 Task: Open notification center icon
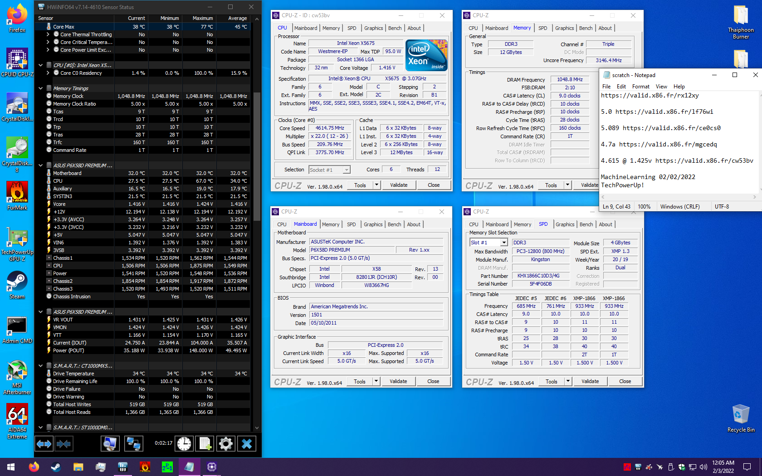tap(747, 467)
